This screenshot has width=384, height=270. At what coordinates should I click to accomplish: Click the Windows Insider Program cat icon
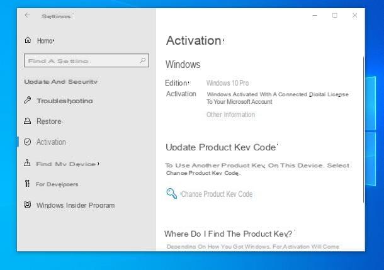(28, 205)
